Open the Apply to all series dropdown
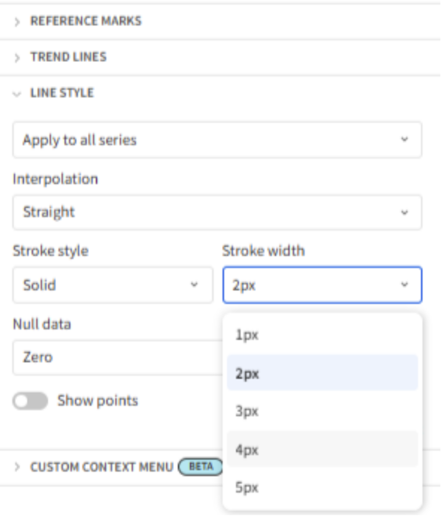The width and height of the screenshot is (443, 519). pyautogui.click(x=218, y=140)
